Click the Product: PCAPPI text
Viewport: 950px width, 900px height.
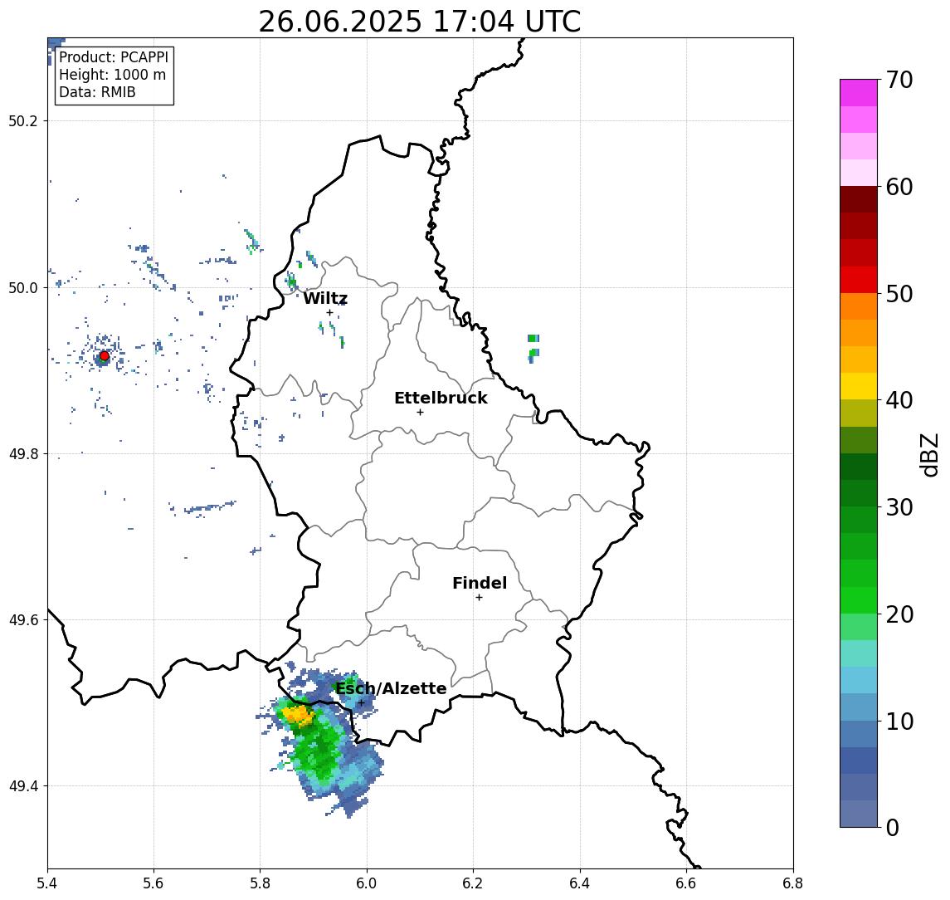114,57
